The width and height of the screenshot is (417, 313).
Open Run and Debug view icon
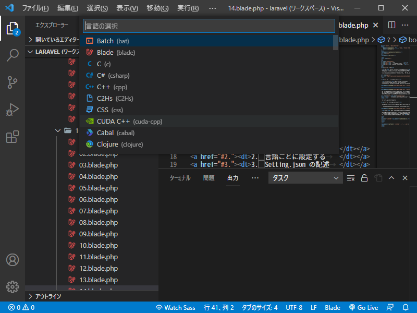pyautogui.click(x=13, y=110)
